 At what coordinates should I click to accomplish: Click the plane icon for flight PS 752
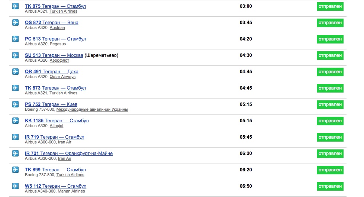coord(15,104)
